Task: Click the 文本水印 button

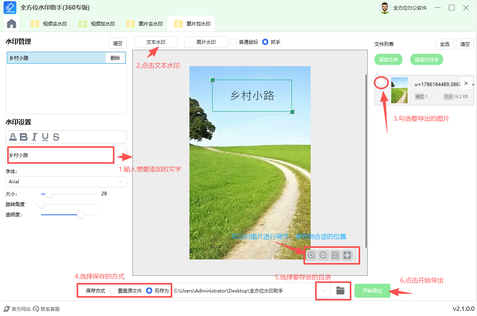Action: click(x=156, y=42)
